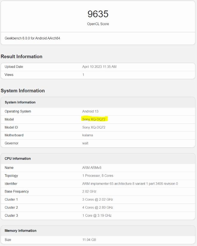Screen dimensions: 197x246
Task: Click the Views row label
Action: (x=9, y=75)
